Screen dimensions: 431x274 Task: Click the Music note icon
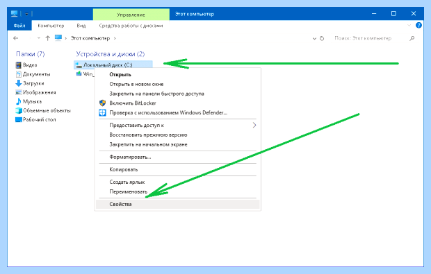pos(18,101)
